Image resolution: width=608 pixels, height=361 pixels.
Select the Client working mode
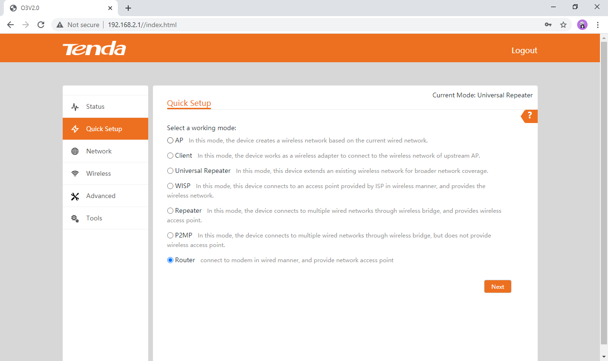click(x=170, y=156)
